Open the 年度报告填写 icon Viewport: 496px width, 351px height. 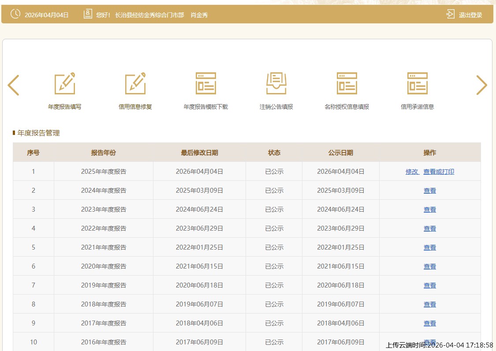pyautogui.click(x=65, y=84)
